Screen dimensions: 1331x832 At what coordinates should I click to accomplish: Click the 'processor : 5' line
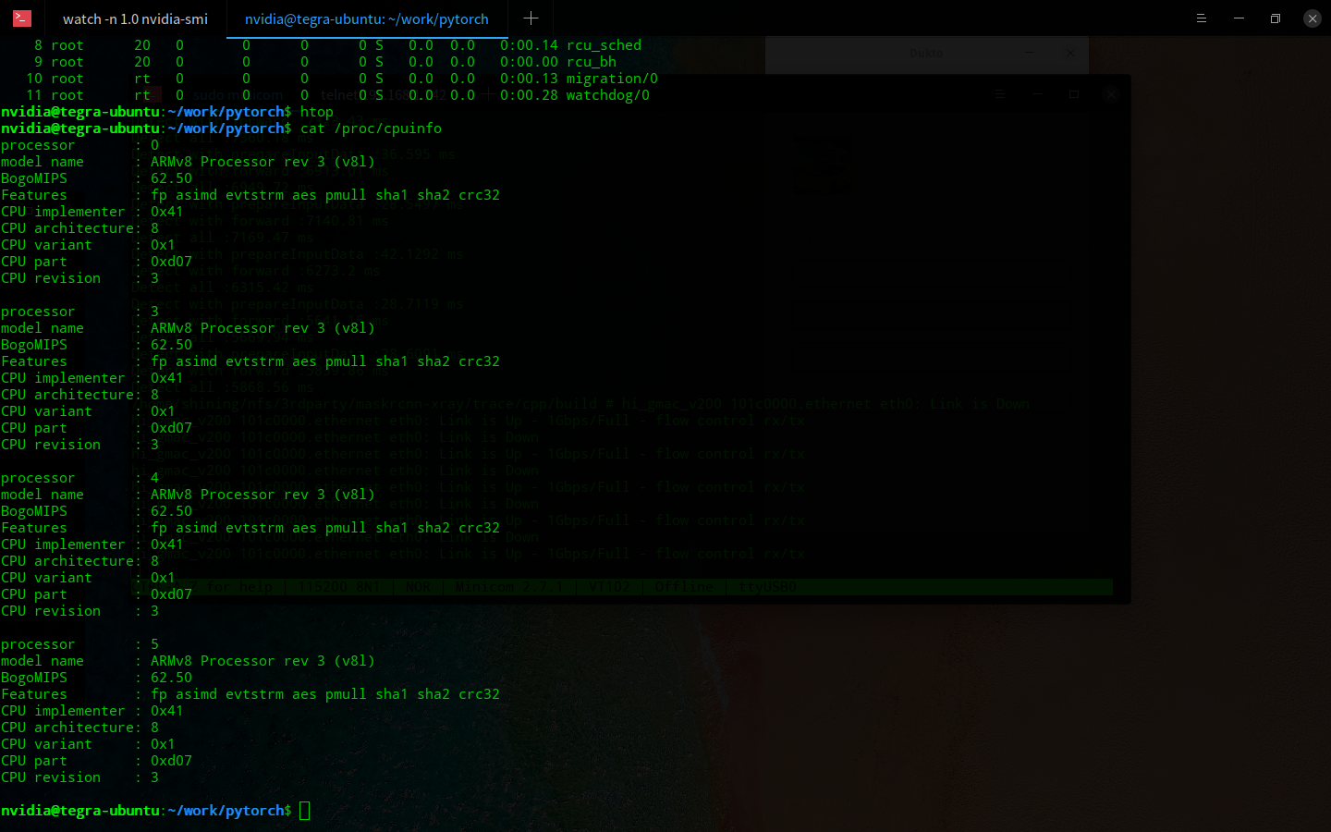point(80,644)
